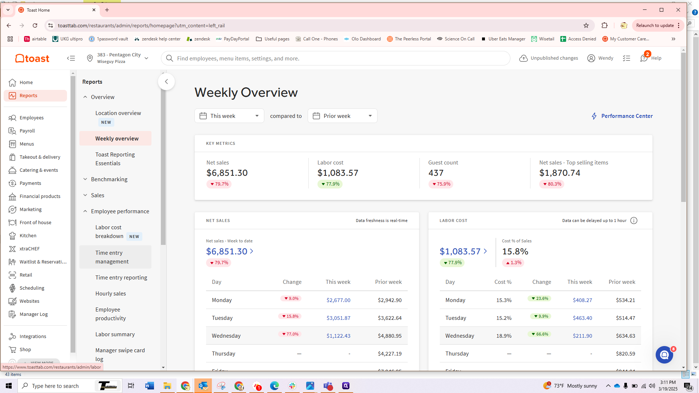Open Chrome bookmarks overflow chevron

coord(674,39)
